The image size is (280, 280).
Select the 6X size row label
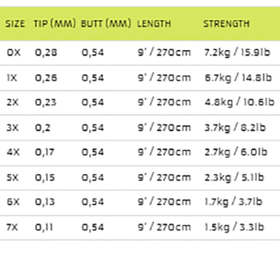[14, 202]
